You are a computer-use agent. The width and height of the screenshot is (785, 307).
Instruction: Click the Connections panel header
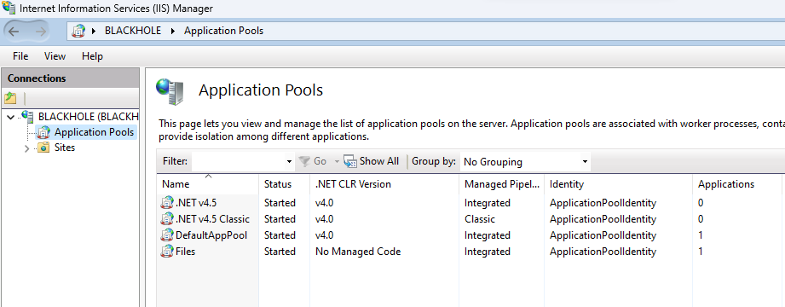coord(70,78)
